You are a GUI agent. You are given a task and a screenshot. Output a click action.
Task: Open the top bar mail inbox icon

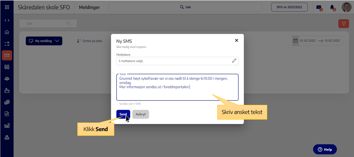click(x=319, y=7)
